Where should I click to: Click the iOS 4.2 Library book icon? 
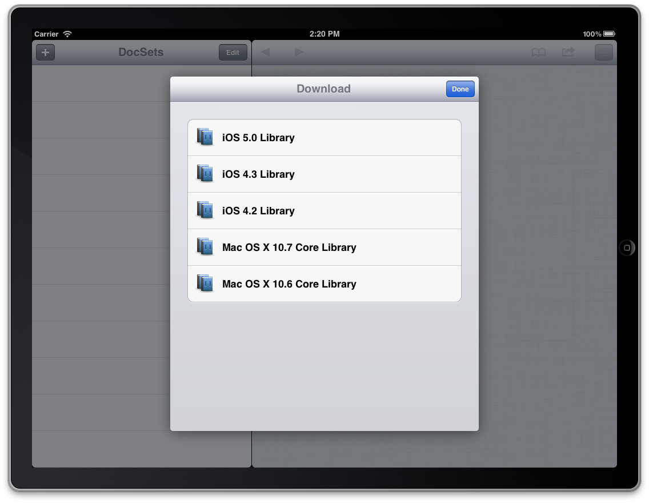(x=205, y=210)
